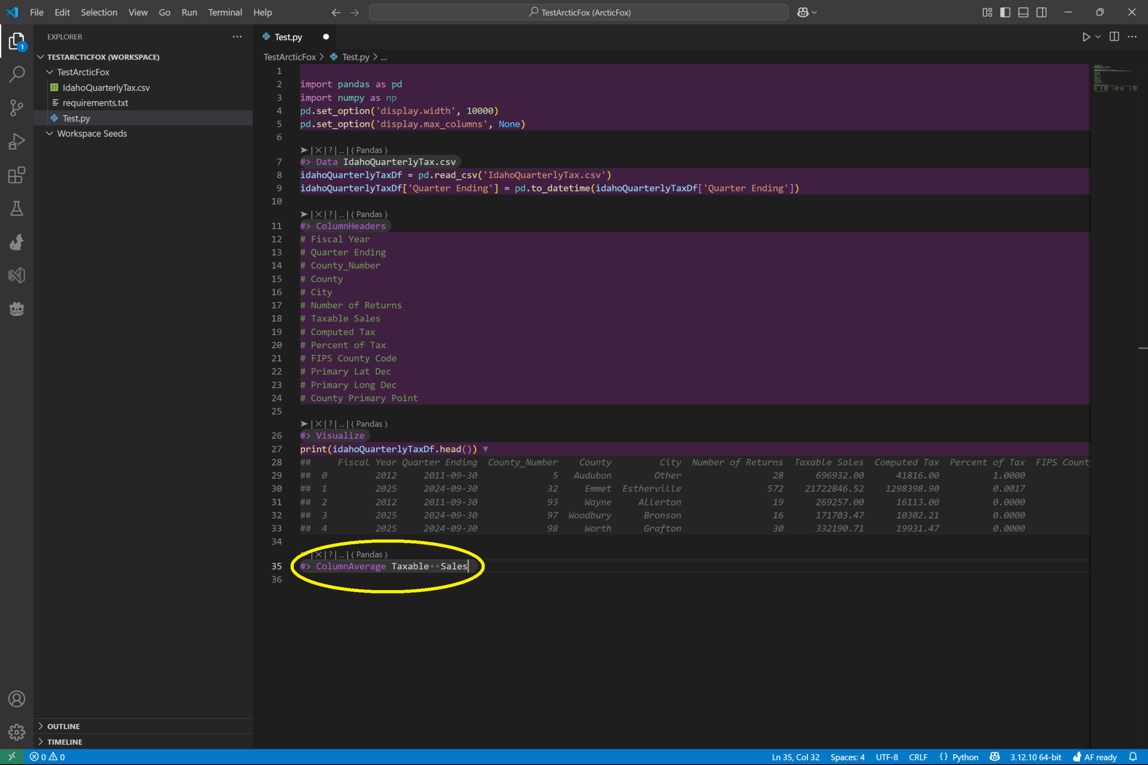
Task: Change the Python language mode in the status bar
Action: tap(965, 756)
